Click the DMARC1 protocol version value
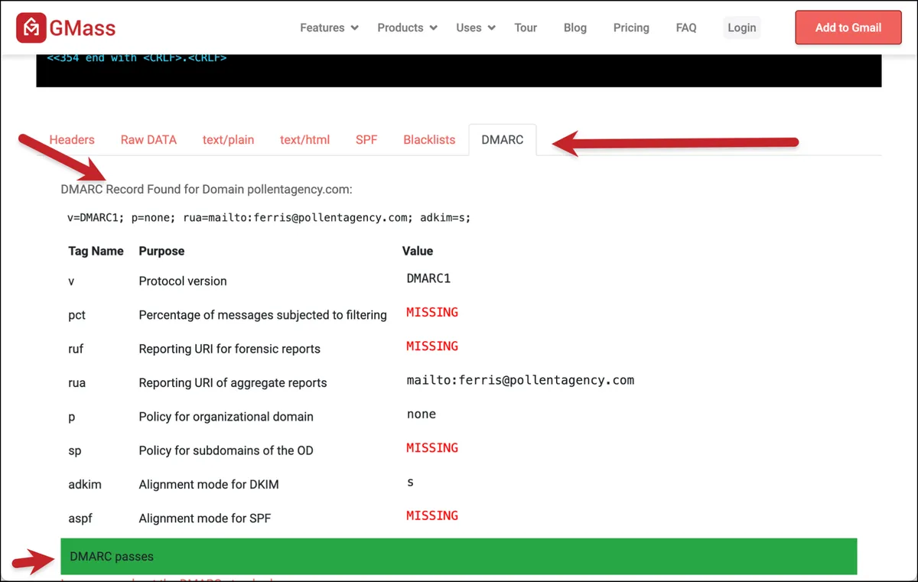This screenshot has height=582, width=918. (x=428, y=278)
